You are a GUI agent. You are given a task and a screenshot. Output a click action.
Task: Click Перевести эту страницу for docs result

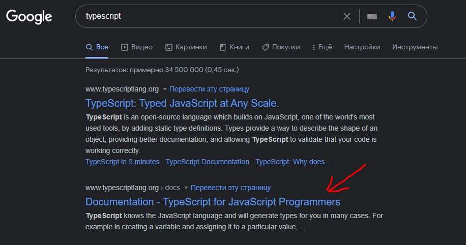(230, 188)
